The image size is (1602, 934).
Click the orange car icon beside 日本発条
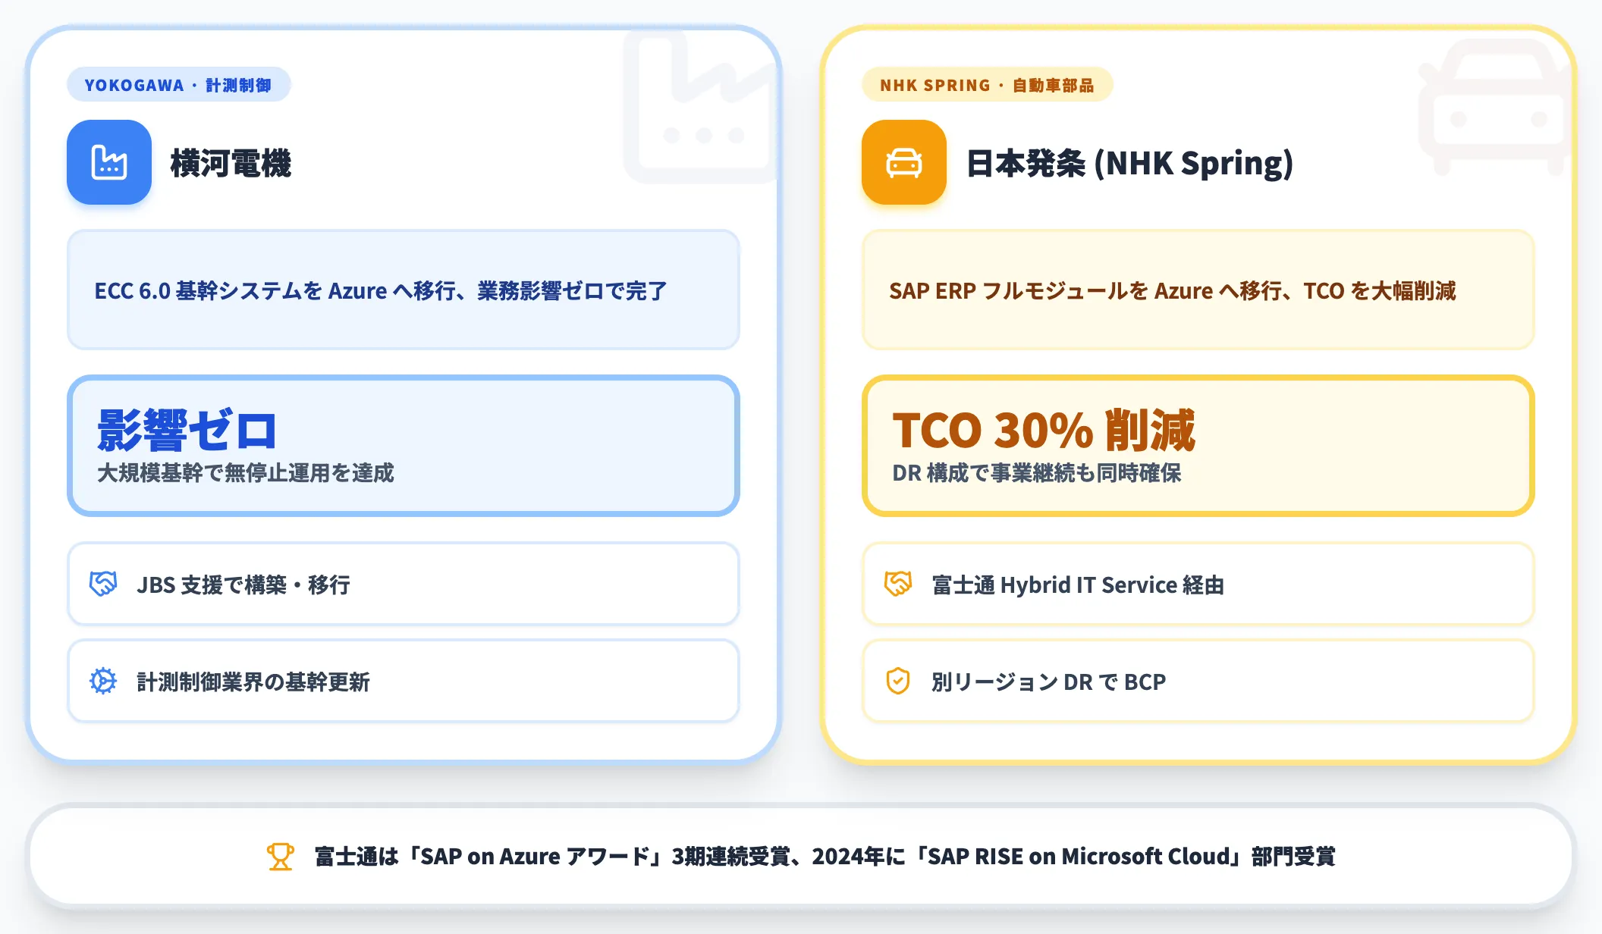pos(904,162)
